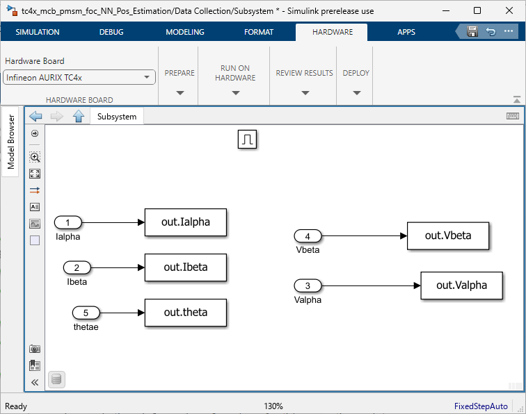
Task: Expand the REVIEW RESULTS section
Action: coord(305,93)
